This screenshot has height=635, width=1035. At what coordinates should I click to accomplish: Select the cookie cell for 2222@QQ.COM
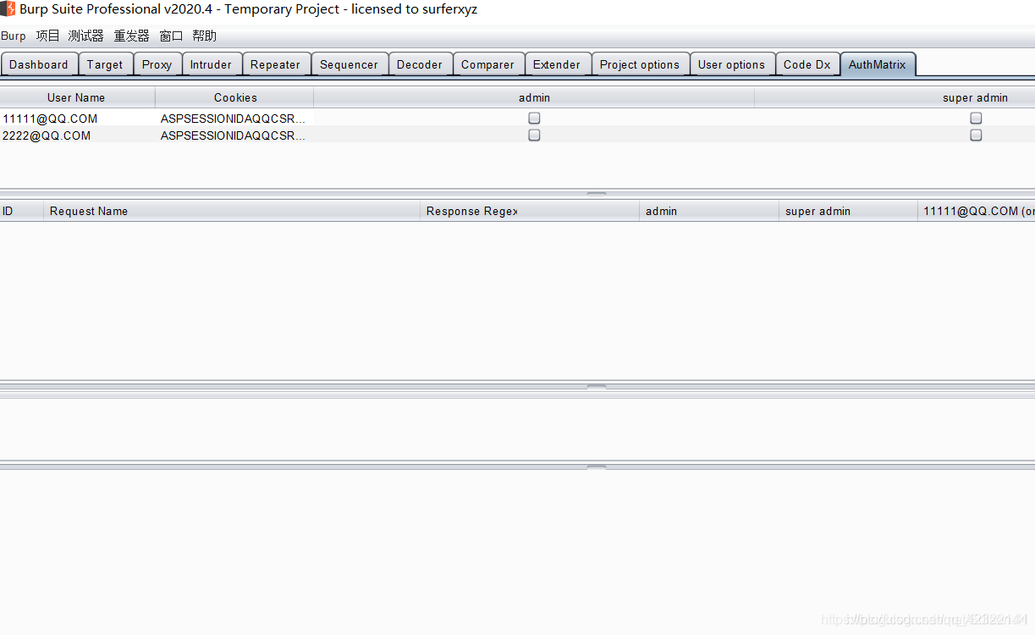click(x=234, y=135)
